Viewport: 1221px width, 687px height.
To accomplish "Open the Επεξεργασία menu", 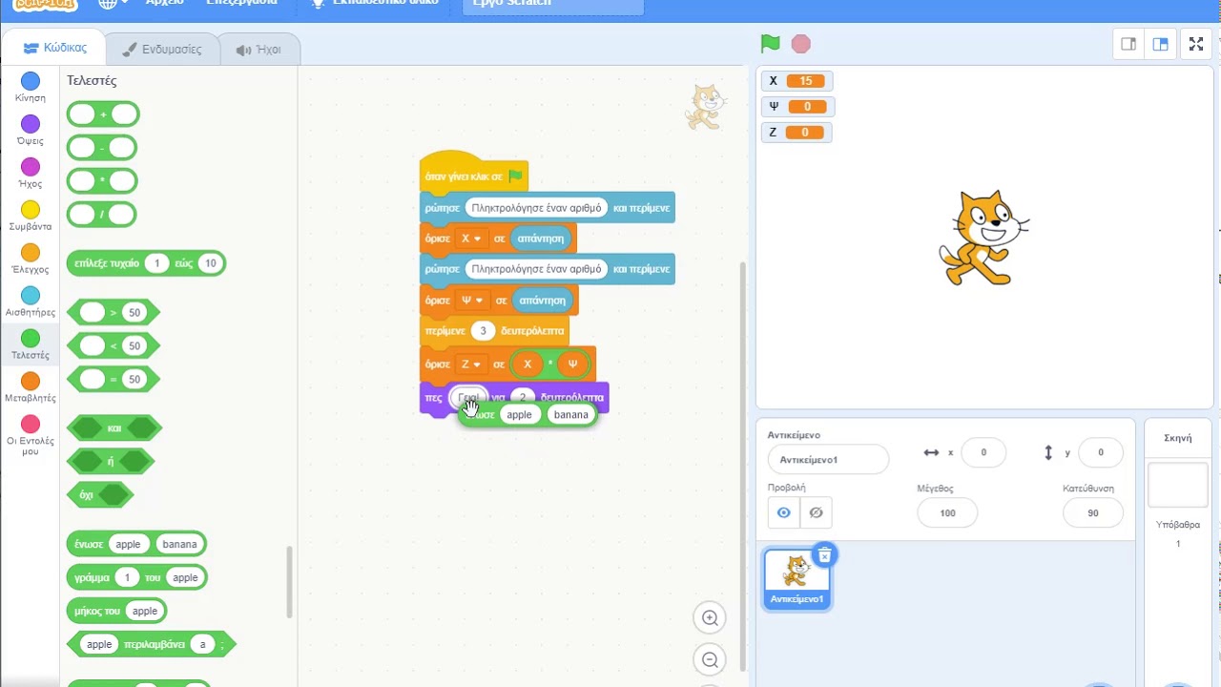I will [242, 3].
